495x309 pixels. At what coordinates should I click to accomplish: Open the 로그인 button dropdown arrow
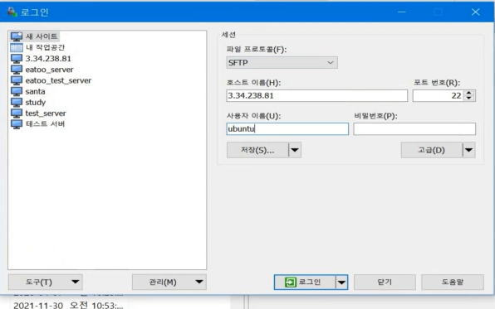pyautogui.click(x=341, y=282)
